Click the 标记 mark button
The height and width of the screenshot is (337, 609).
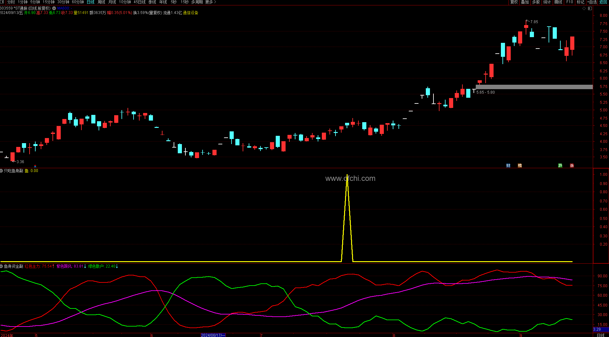(580, 2)
